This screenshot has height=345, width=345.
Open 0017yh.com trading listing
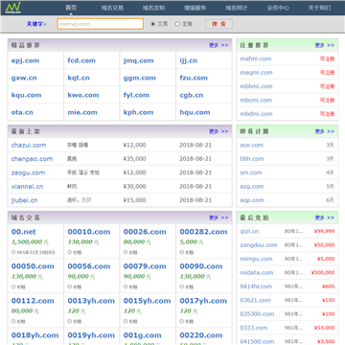[203, 301]
